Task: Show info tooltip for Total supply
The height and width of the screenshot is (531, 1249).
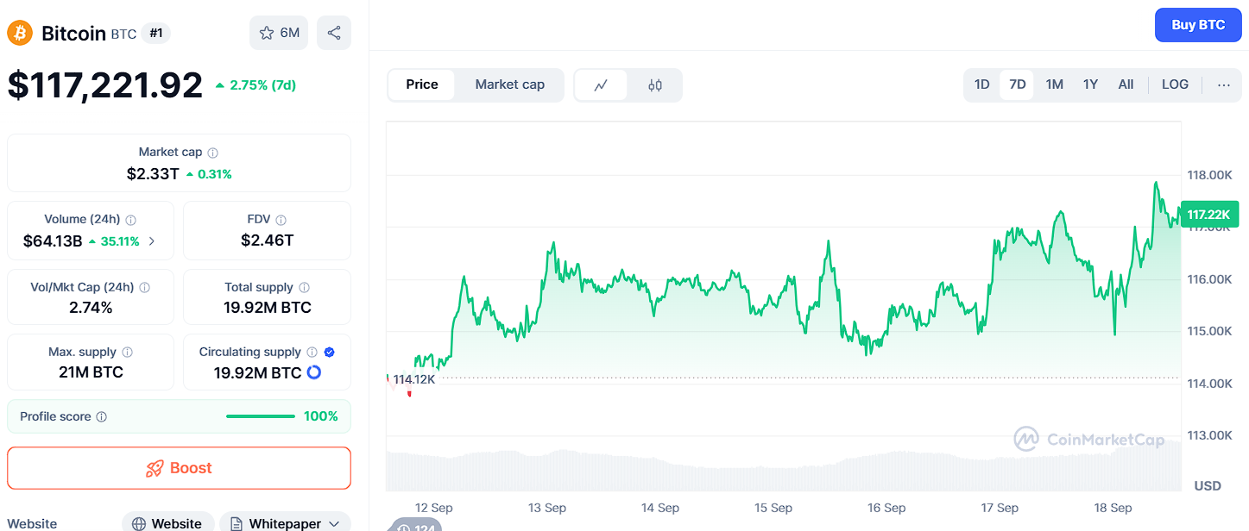Action: click(x=304, y=288)
